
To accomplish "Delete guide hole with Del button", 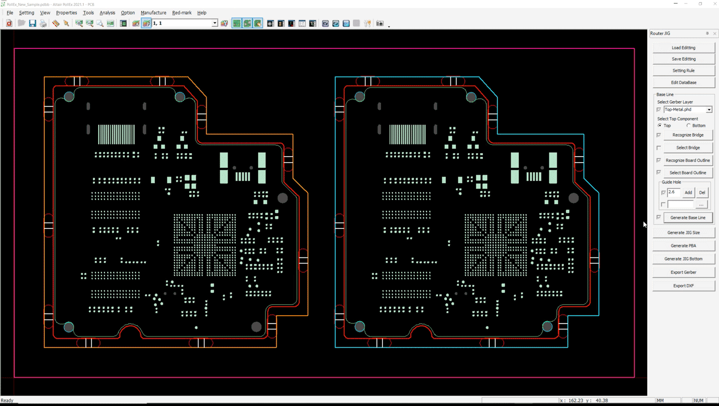I will (x=702, y=193).
